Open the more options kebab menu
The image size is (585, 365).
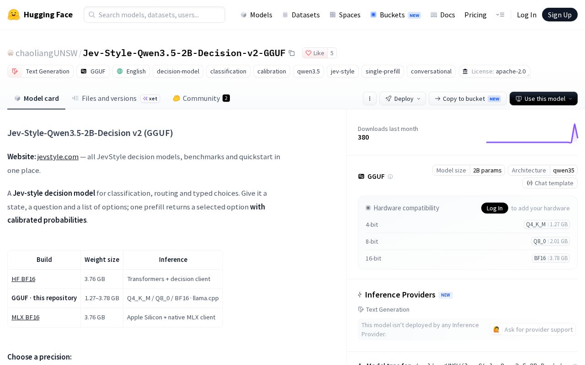pyautogui.click(x=370, y=99)
